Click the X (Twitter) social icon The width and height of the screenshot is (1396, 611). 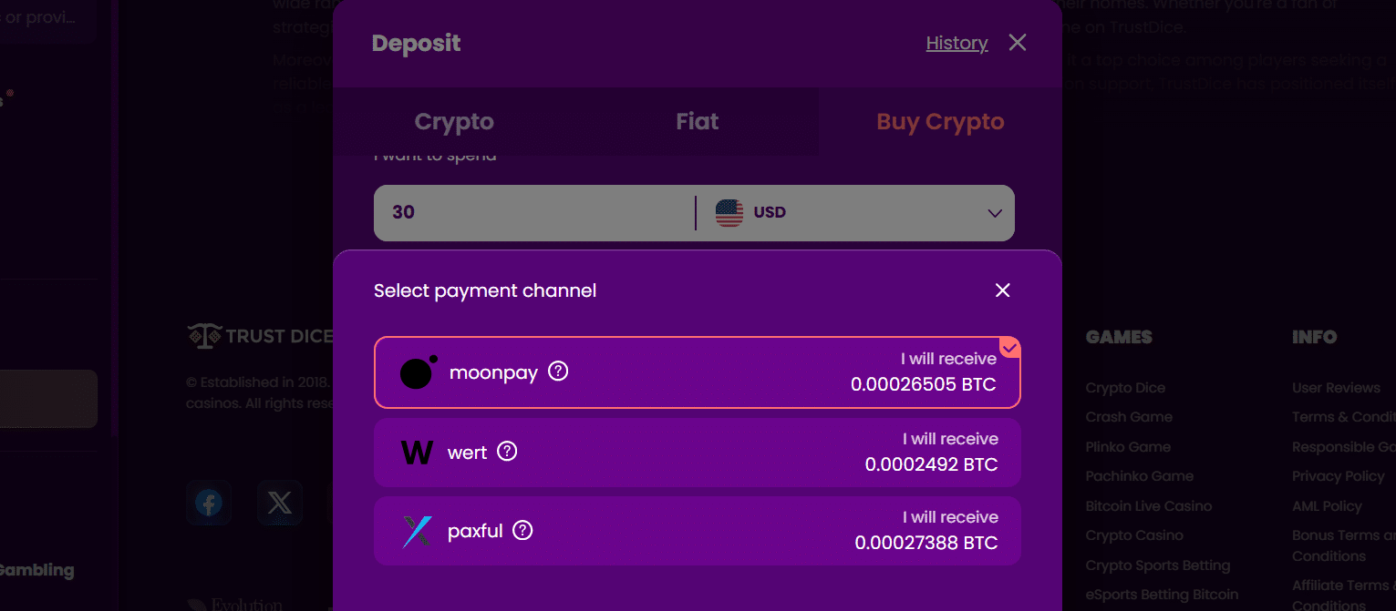point(280,502)
